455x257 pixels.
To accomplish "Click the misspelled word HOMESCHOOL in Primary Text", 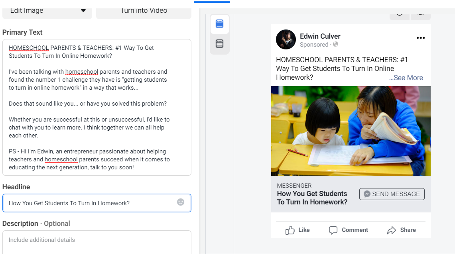I will (x=29, y=48).
